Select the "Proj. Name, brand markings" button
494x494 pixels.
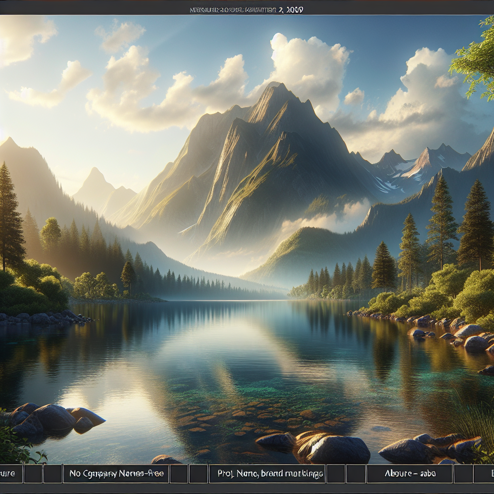pyautogui.click(x=267, y=474)
